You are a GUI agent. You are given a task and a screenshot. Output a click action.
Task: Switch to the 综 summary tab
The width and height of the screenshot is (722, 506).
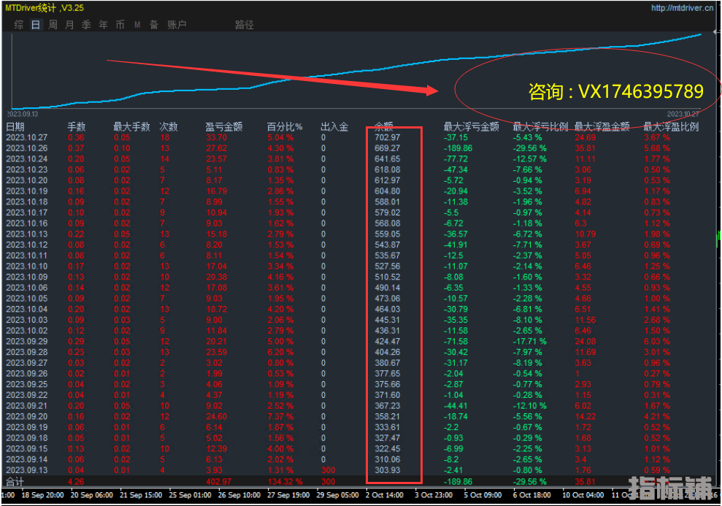click(18, 25)
